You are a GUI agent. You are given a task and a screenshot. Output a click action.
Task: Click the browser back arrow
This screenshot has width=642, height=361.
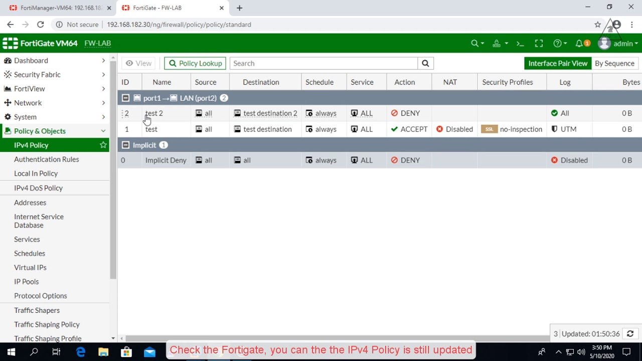point(11,24)
